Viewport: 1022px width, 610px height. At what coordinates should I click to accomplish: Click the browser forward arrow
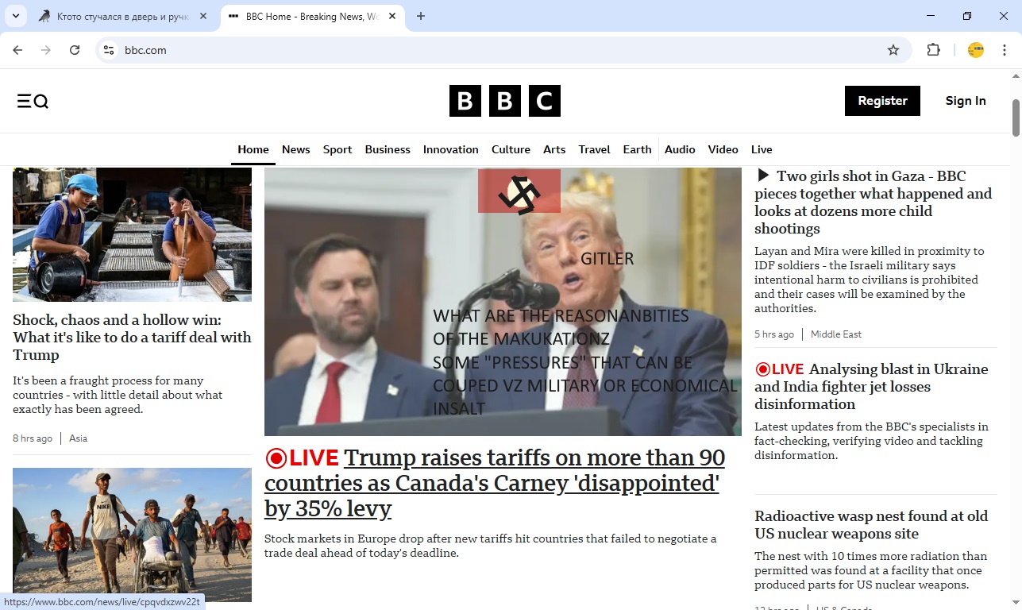click(x=46, y=50)
